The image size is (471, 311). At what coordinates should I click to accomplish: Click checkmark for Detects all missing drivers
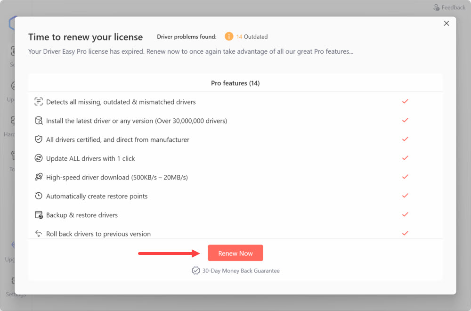[405, 101]
